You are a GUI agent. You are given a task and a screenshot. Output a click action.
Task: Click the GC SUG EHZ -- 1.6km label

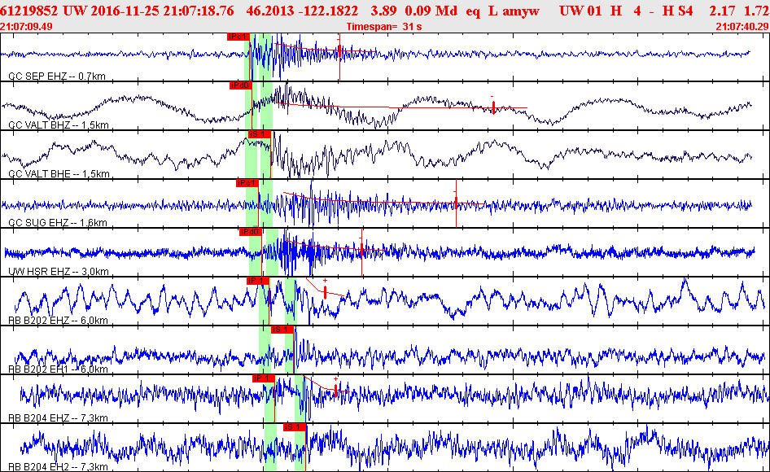[58, 222]
